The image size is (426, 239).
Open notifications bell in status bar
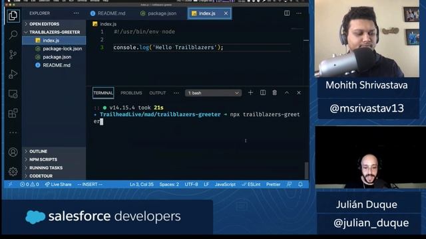[x=300, y=185]
